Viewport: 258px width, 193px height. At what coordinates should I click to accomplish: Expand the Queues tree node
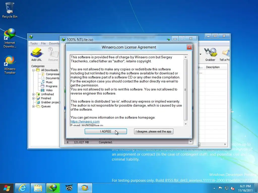pos(34,106)
